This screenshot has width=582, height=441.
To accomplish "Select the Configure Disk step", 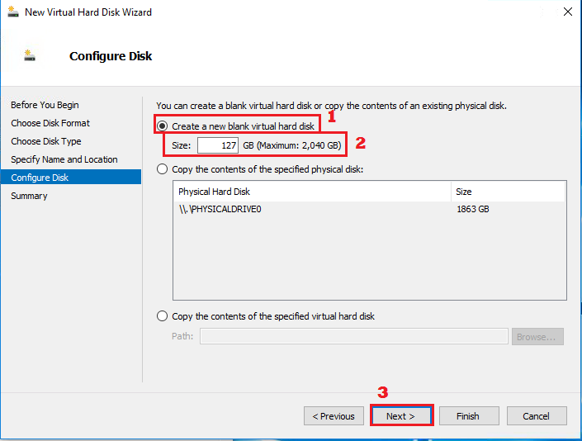I will (x=40, y=178).
